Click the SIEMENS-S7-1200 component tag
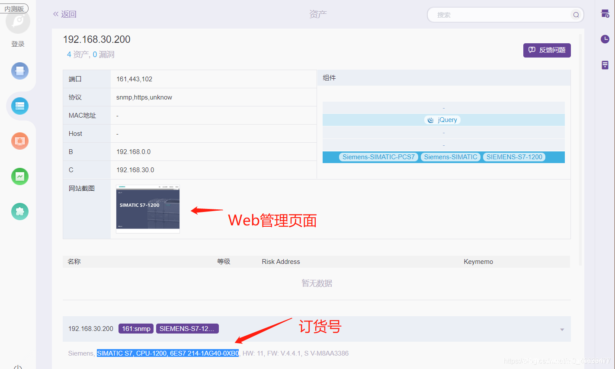 pos(514,157)
